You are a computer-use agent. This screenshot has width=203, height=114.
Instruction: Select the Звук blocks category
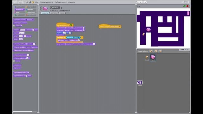click(19, 12)
